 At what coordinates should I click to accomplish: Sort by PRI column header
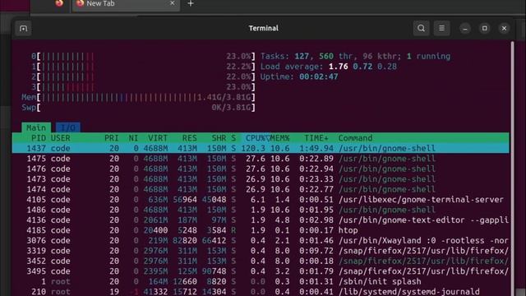pyautogui.click(x=112, y=138)
